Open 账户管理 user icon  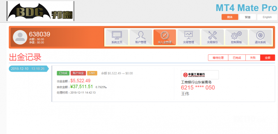pos(141,37)
